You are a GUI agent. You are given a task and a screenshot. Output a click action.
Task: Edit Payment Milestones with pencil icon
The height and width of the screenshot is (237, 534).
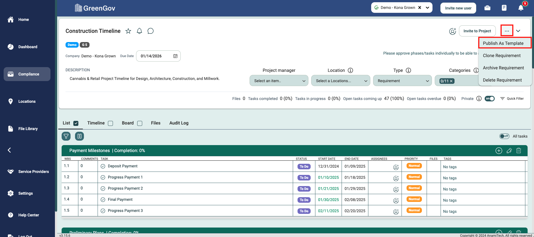click(509, 151)
